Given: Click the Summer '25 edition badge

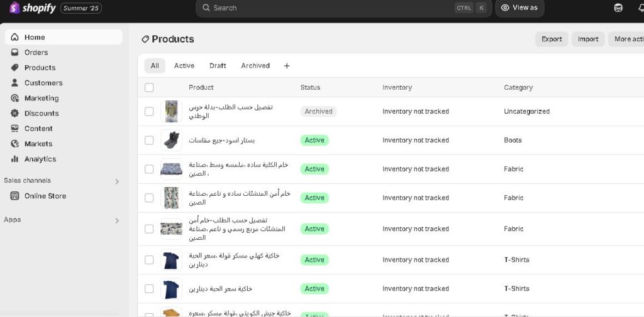Looking at the screenshot, I should pos(81,8).
